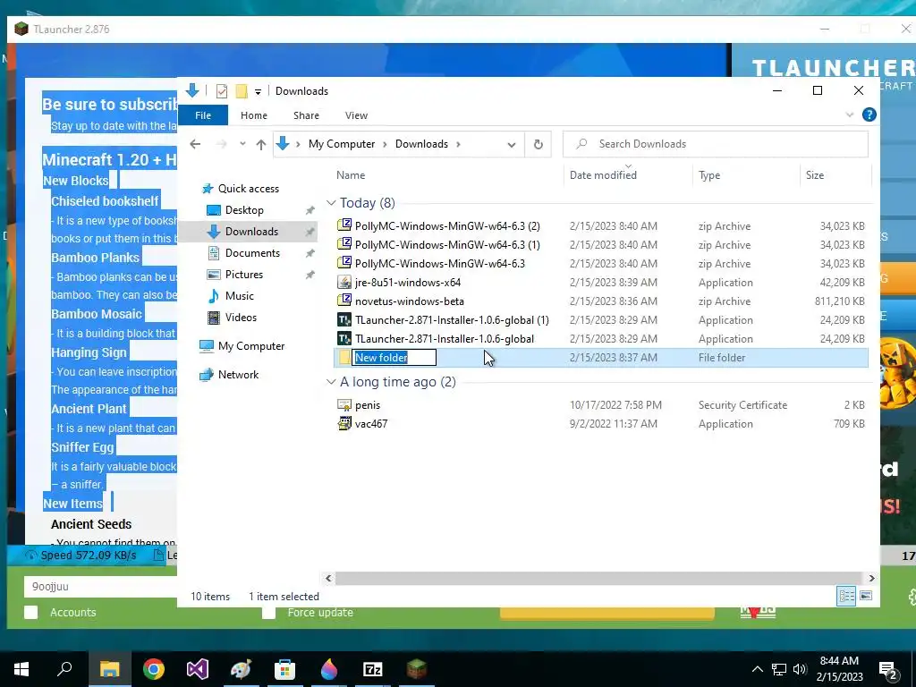Collapse the A long time ago (2) group

point(331,382)
